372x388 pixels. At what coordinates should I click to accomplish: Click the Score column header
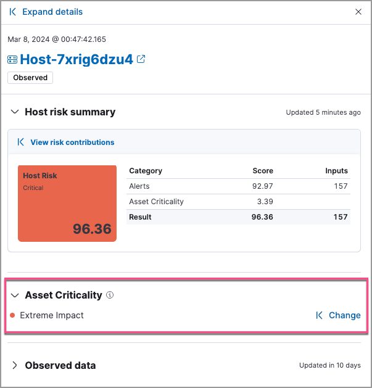pos(263,171)
